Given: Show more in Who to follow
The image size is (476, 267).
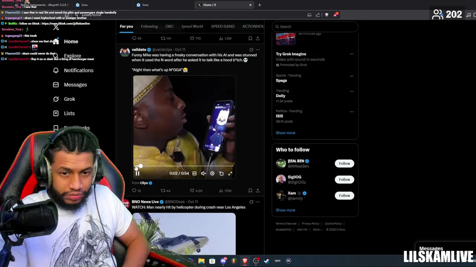Looking at the screenshot, I should pyautogui.click(x=285, y=210).
